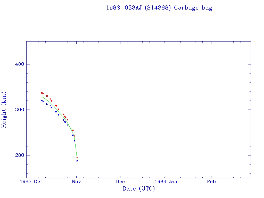Click the red data point at 330 km
Screen dimensions: 264x198
47,96
